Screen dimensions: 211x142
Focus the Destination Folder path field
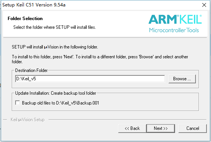(x=90, y=79)
